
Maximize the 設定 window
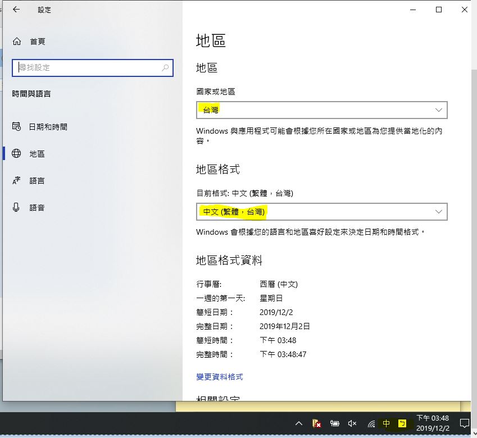439,10
